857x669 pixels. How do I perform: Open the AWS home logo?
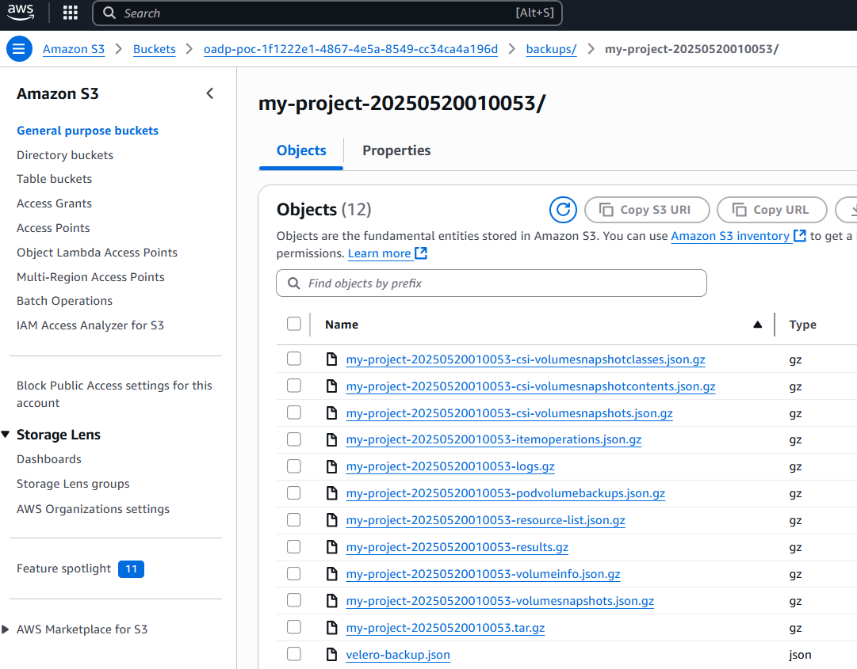pos(21,12)
